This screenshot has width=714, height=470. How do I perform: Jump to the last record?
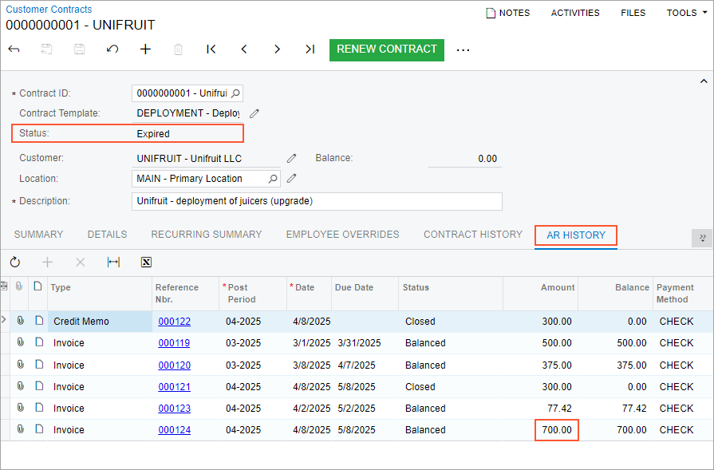310,49
